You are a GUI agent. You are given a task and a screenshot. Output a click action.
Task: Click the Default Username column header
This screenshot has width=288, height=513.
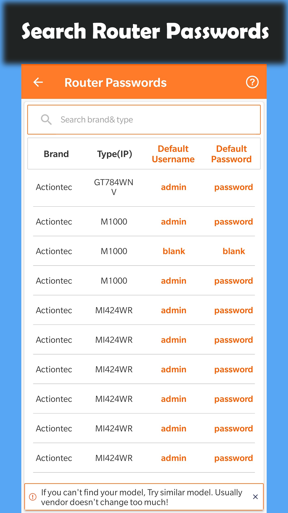173,154
